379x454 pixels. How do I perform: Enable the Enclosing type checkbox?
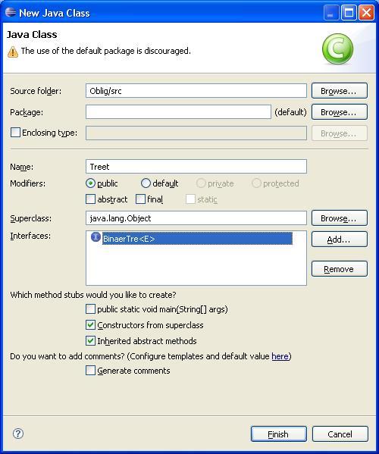pyautogui.click(x=15, y=133)
